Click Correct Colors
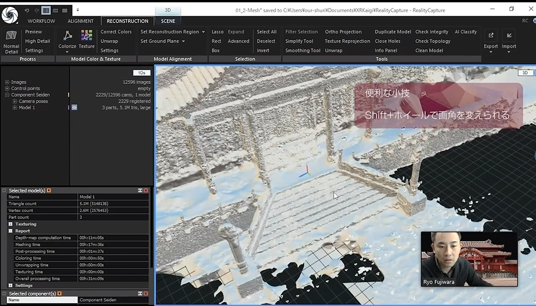The height and width of the screenshot is (306, 536). click(x=116, y=32)
